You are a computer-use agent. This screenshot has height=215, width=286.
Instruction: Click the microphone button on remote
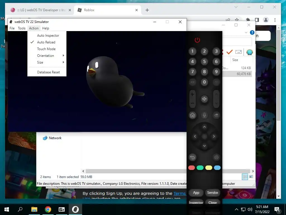(x=204, y=115)
